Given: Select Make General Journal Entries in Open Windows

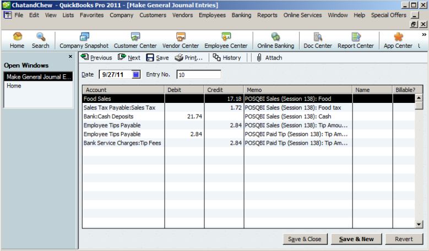Looking at the screenshot, I should pos(39,77).
